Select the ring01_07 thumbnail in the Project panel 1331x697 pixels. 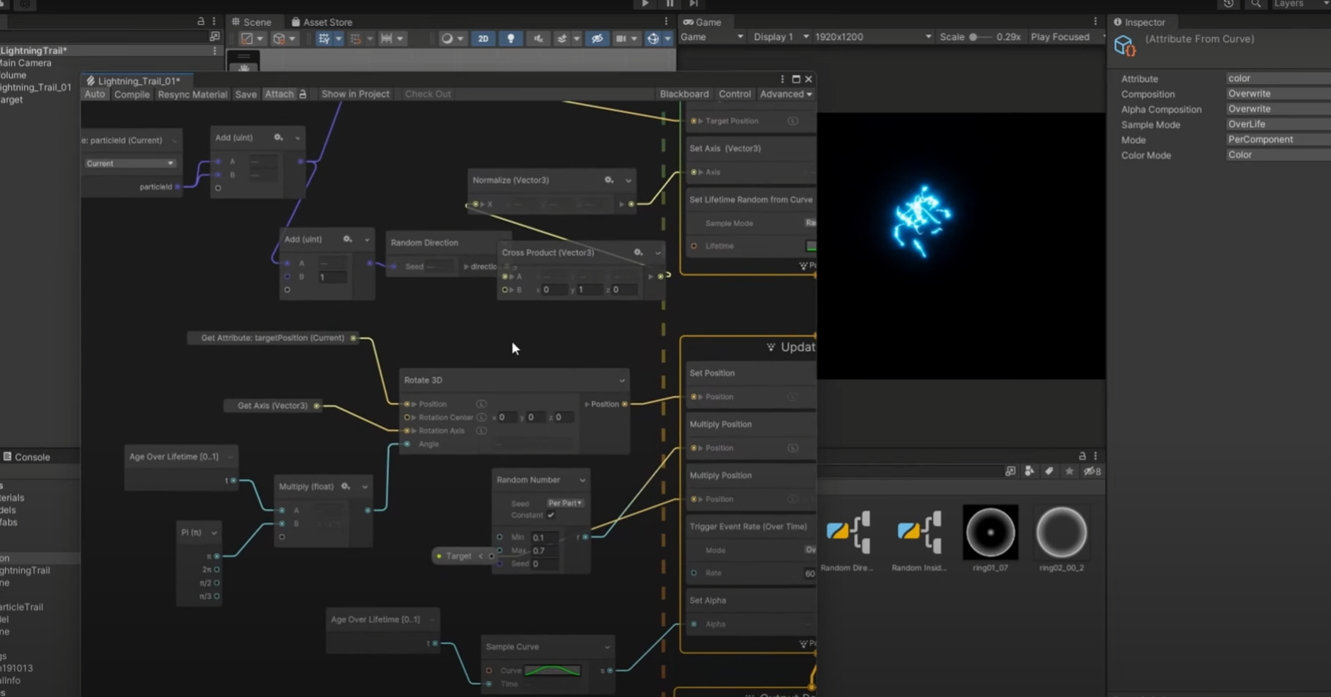[x=990, y=533]
